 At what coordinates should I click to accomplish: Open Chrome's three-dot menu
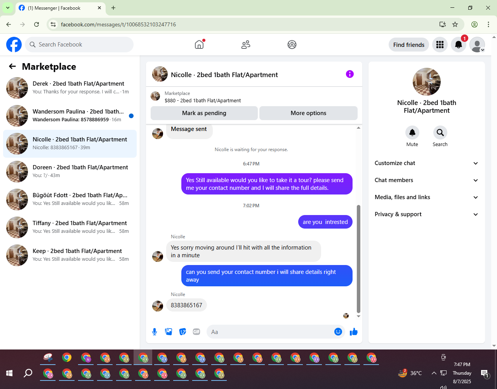tap(488, 24)
